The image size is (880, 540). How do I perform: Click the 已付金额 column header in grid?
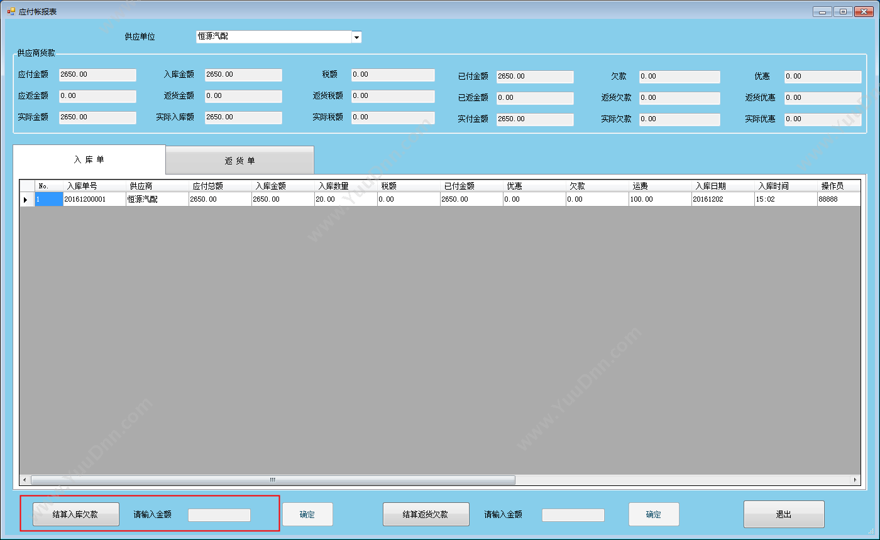click(x=471, y=186)
